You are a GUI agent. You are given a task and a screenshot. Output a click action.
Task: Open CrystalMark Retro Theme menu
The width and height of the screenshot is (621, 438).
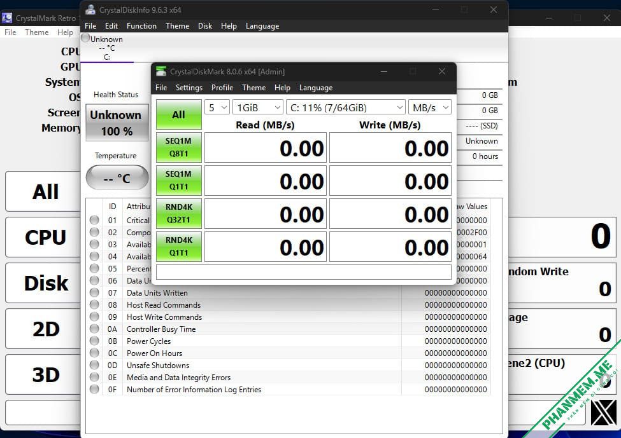(x=37, y=32)
